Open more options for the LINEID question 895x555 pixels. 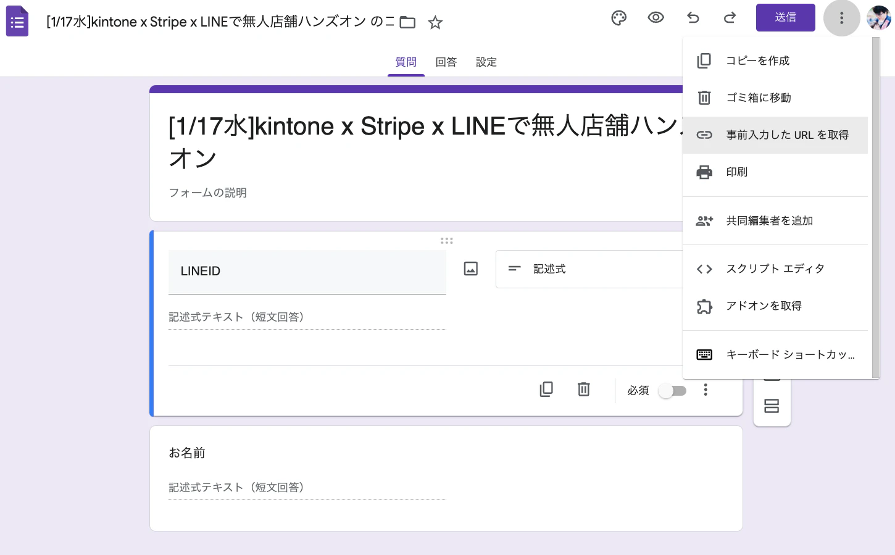click(706, 390)
